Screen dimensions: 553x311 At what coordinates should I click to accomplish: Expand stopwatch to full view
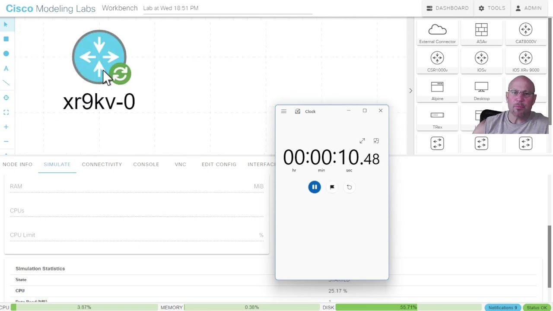362,141
